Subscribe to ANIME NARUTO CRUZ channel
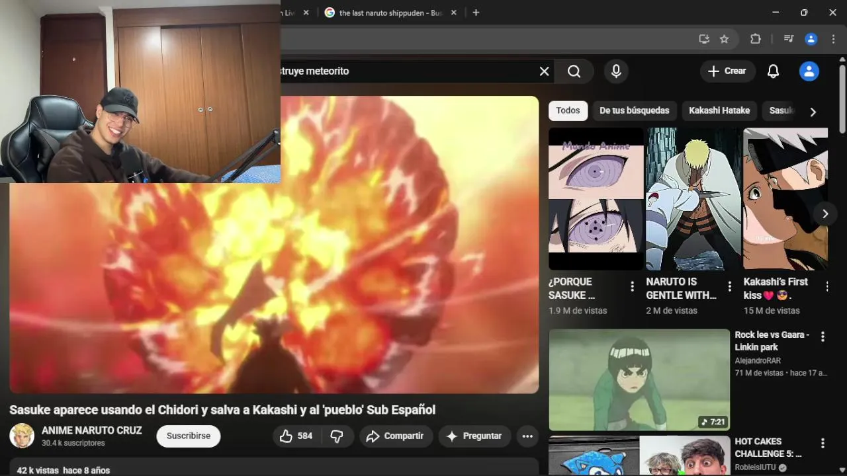This screenshot has height=476, width=847. coord(189,436)
